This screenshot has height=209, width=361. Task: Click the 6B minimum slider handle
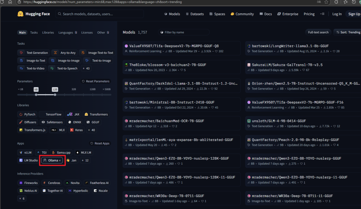tap(36, 95)
